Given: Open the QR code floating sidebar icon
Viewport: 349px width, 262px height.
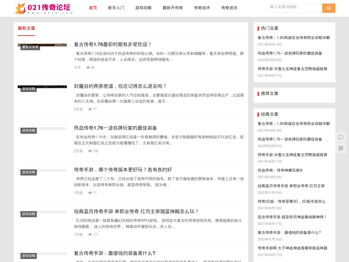Looking at the screenshot, I should click(x=341, y=148).
